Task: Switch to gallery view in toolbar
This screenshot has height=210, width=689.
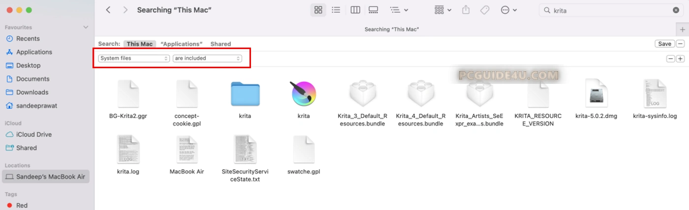Action: (373, 10)
